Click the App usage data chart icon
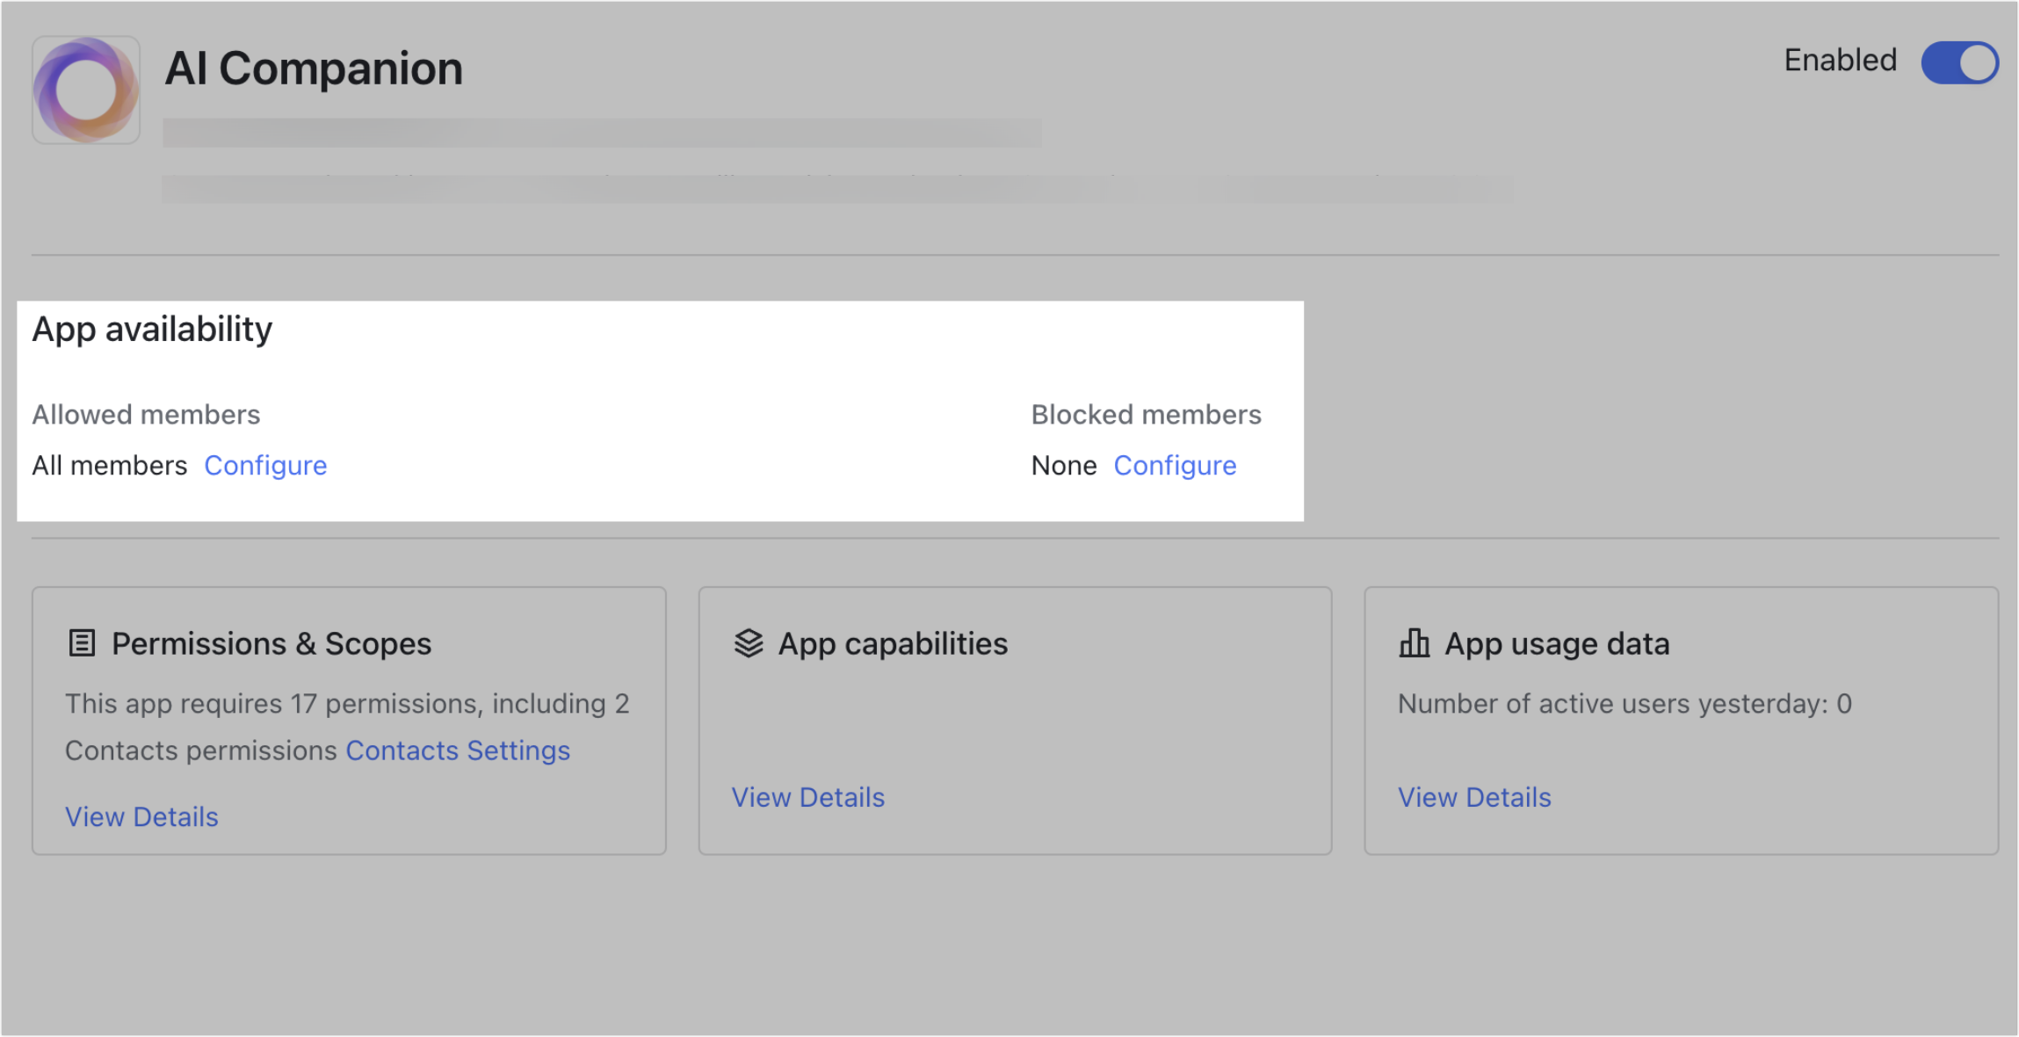 tap(1414, 643)
